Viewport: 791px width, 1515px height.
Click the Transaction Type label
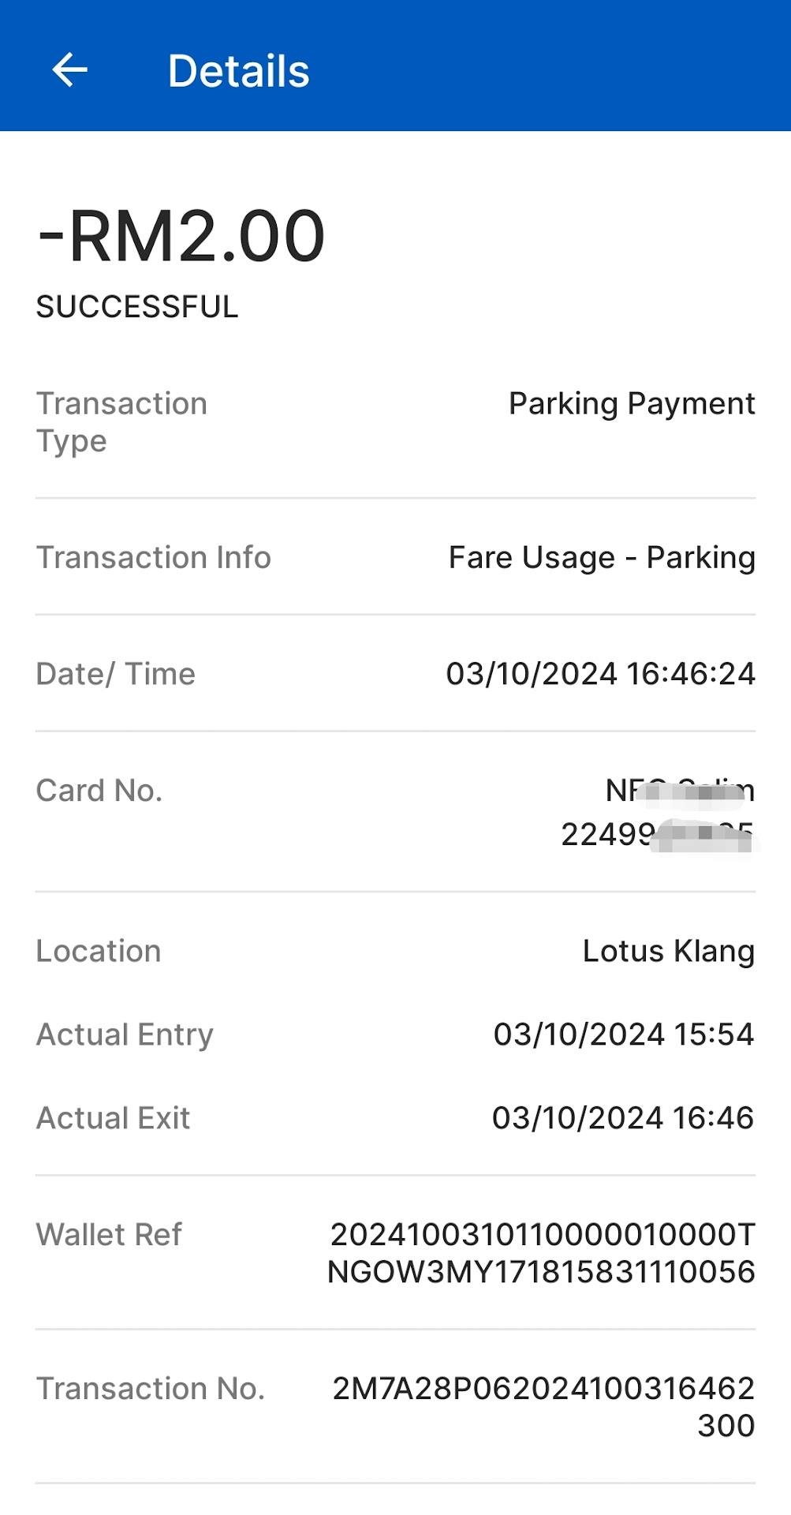click(x=121, y=421)
